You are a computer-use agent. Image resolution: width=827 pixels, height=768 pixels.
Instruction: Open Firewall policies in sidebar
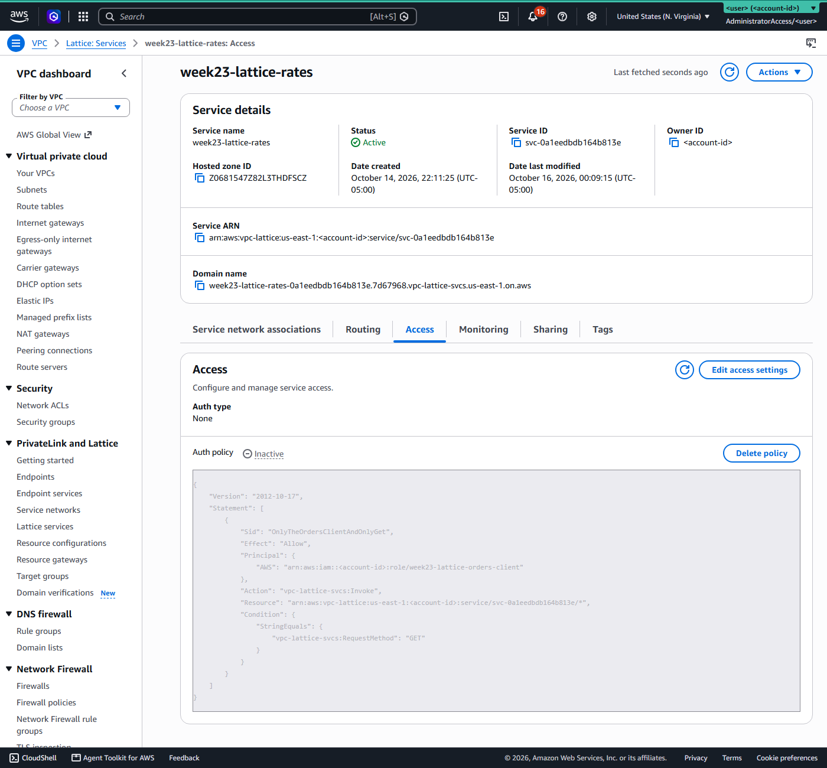tap(46, 702)
